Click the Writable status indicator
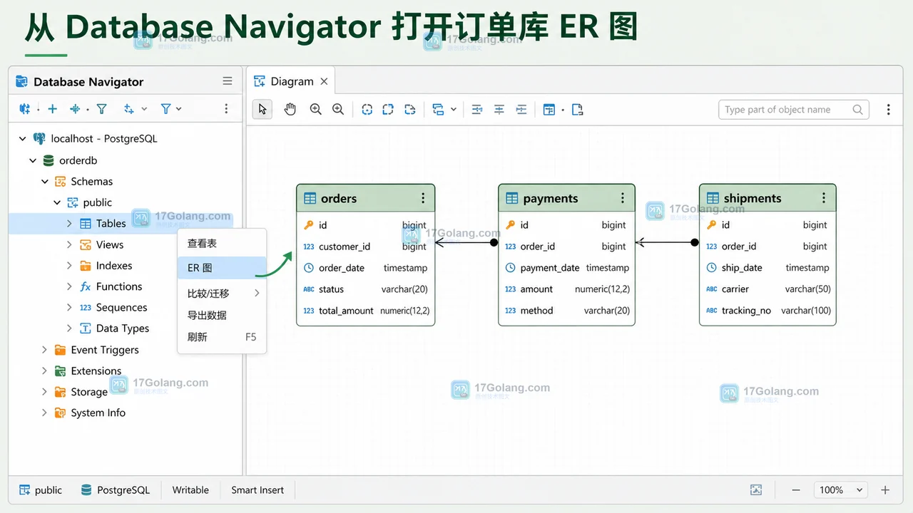The height and width of the screenshot is (513, 913). [190, 490]
